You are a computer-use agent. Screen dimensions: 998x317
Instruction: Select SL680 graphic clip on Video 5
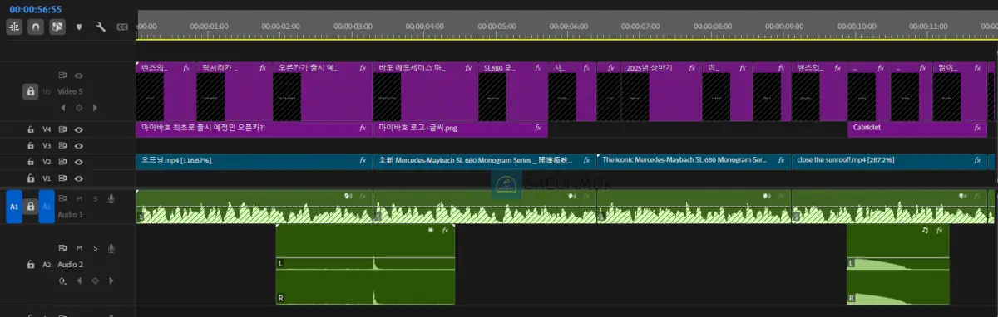tap(512, 91)
